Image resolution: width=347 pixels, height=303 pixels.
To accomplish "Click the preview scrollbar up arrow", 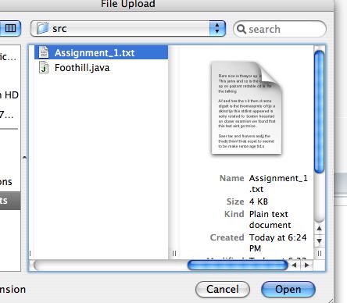I will 320,228.
